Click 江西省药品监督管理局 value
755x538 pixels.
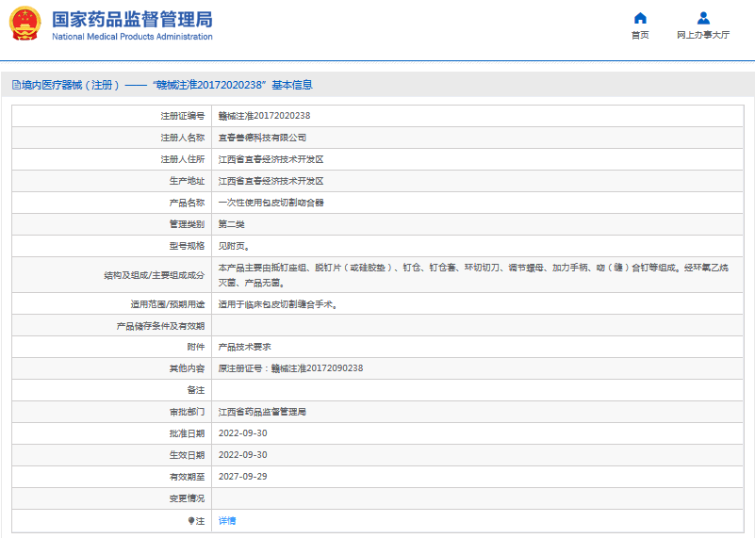[262, 412]
